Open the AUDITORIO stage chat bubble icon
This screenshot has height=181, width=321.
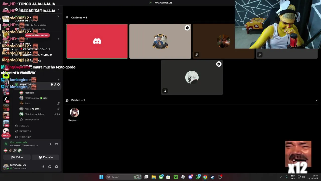coord(52,84)
